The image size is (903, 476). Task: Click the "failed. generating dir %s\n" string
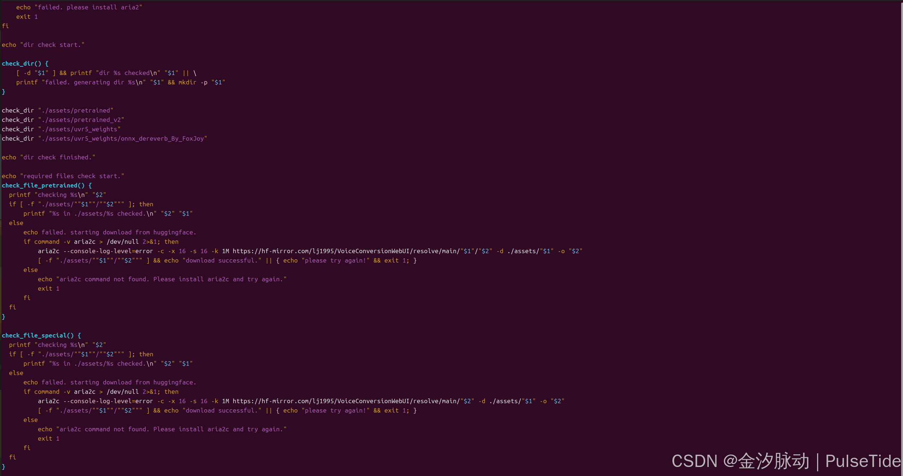click(94, 82)
